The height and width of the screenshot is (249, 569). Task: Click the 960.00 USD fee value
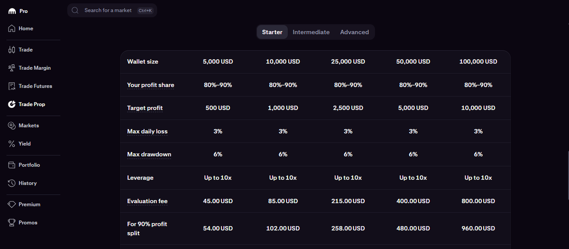coord(478,228)
